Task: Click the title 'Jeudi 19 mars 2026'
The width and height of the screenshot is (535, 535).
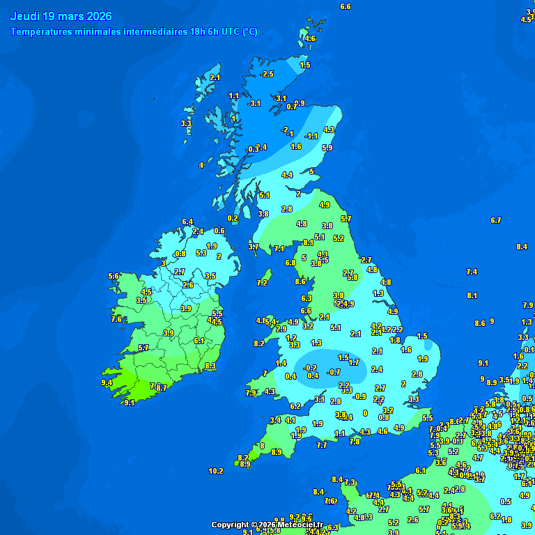Action: tap(61, 16)
